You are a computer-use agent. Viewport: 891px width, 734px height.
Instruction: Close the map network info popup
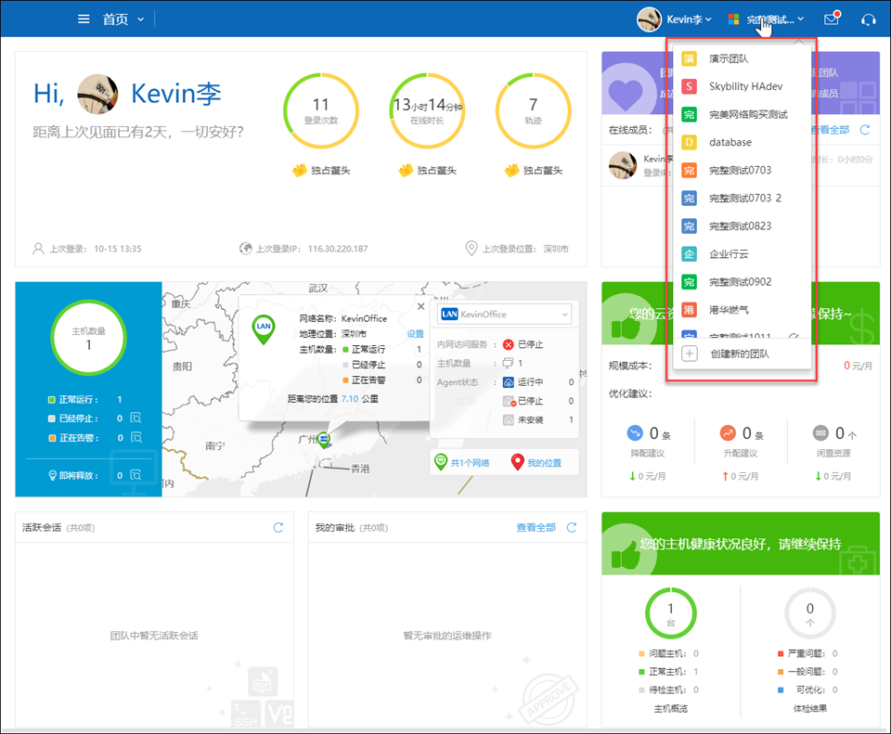(x=420, y=306)
